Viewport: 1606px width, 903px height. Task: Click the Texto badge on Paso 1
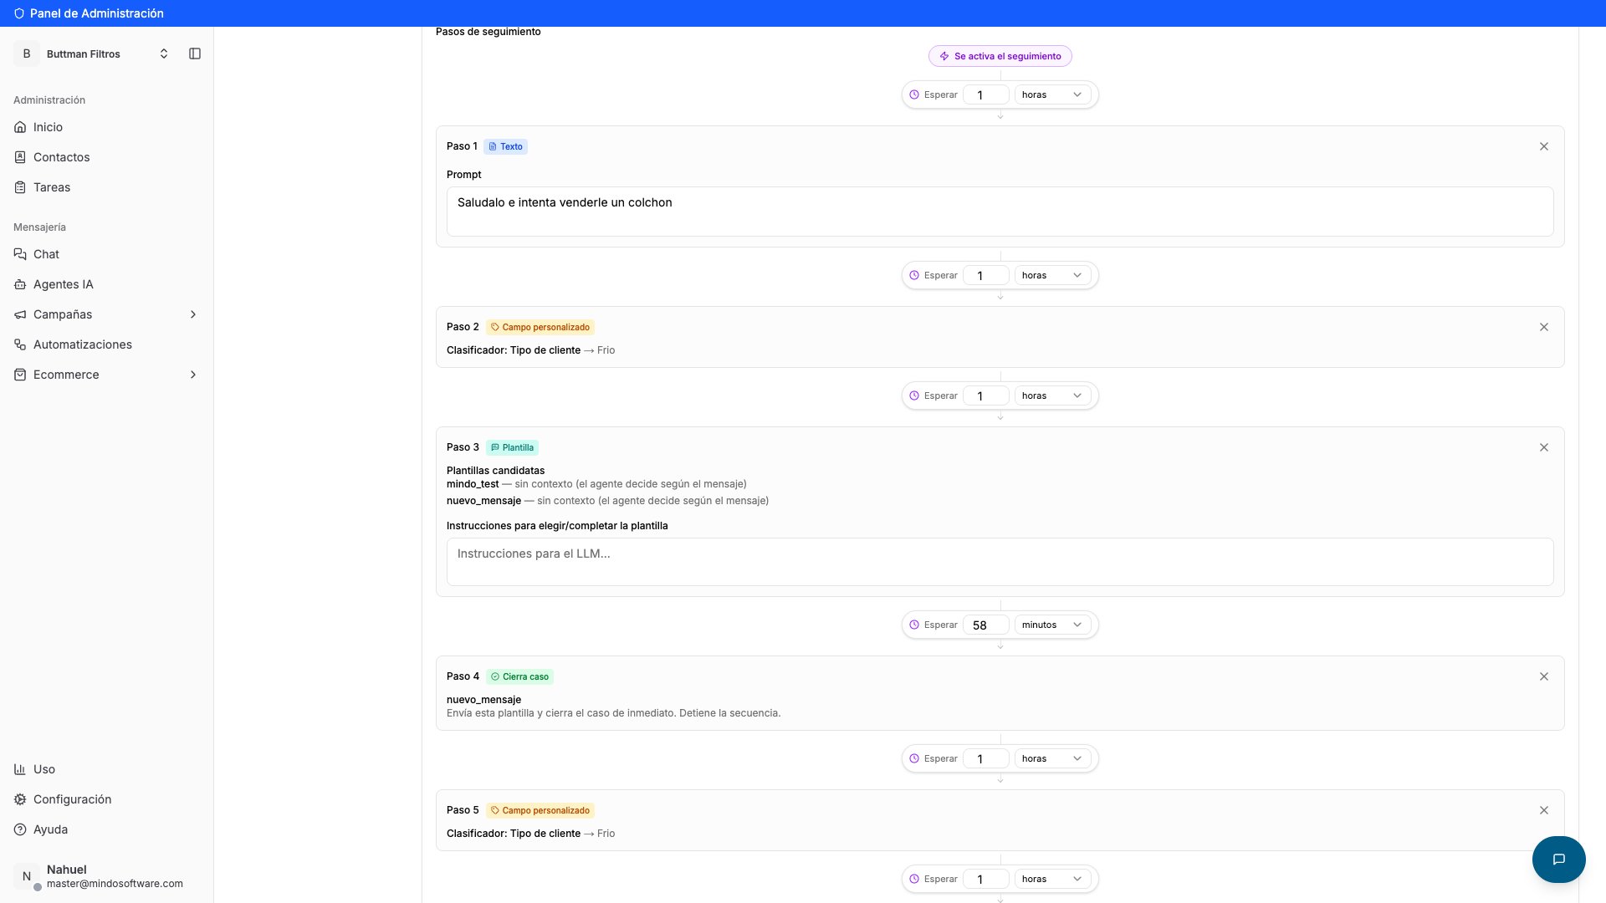click(x=505, y=146)
